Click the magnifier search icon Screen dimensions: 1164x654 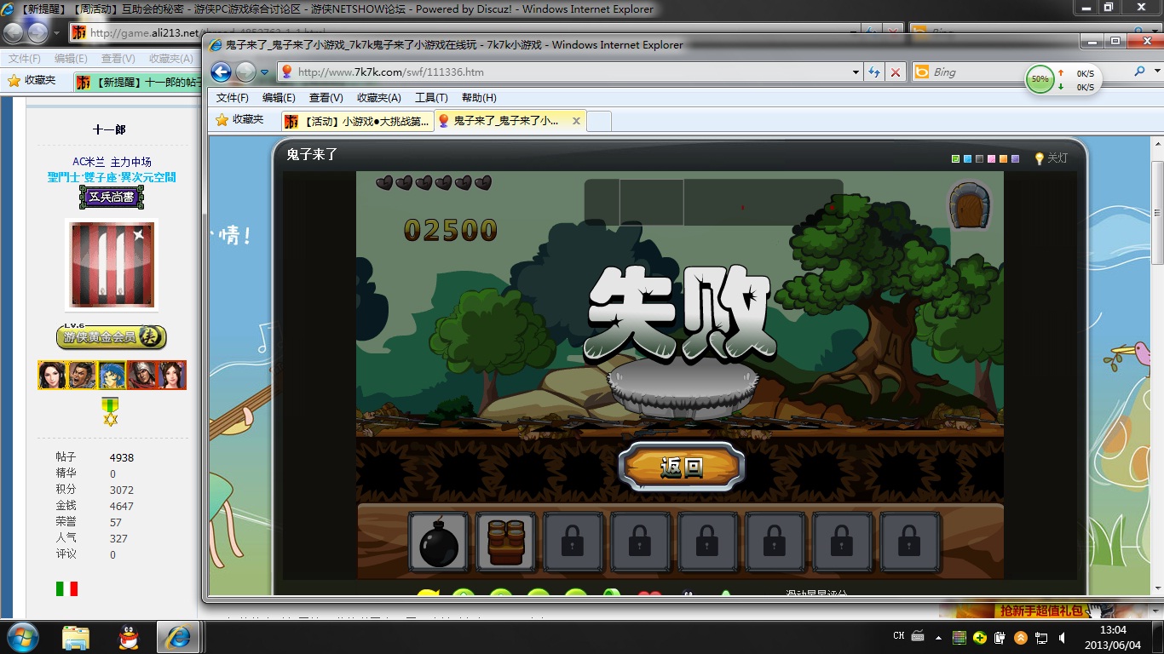point(1140,72)
